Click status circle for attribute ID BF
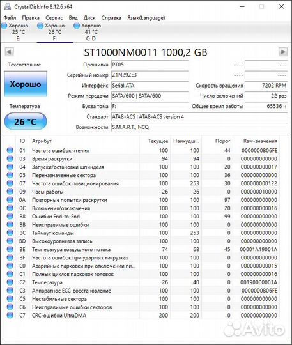 [10, 257]
